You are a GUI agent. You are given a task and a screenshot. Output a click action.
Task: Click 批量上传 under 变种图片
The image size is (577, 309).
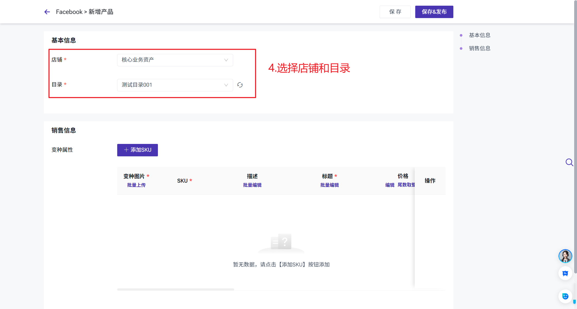tap(136, 185)
